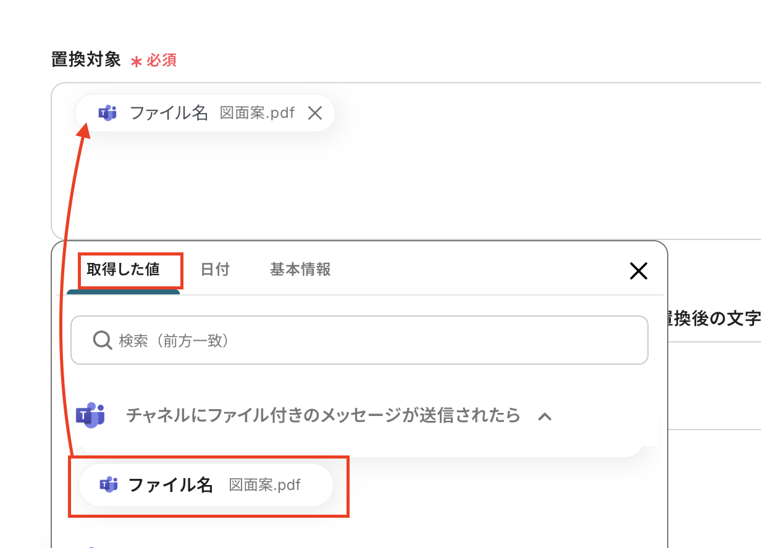Switch to the 取得した値 tab
This screenshot has width=761, height=548.
tap(123, 270)
